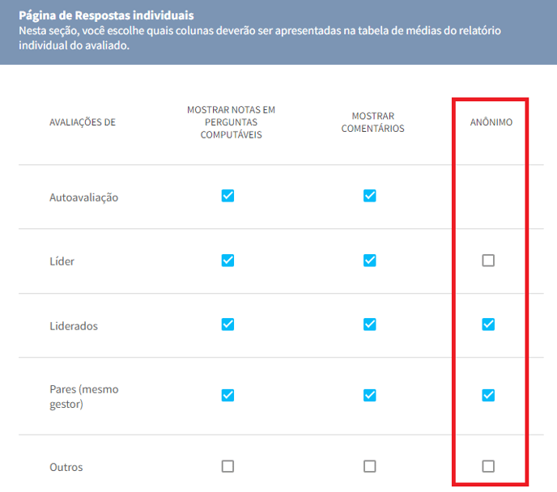Click the Mostrar Comentários column header
This screenshot has height=492, width=557.
tap(372, 122)
